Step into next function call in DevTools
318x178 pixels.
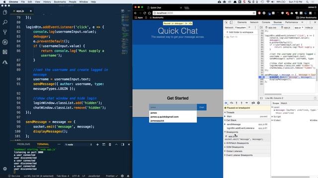click(237, 103)
